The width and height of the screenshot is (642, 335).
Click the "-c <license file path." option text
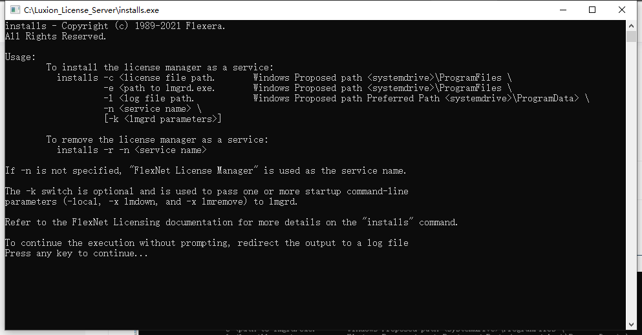(x=159, y=77)
